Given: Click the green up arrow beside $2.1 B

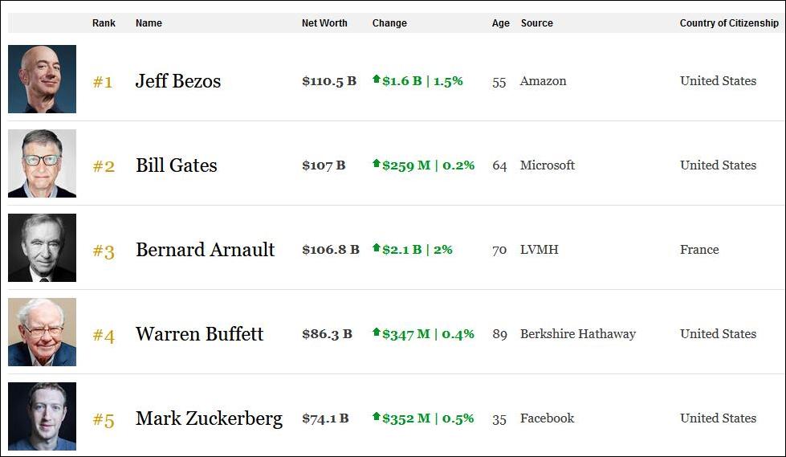Looking at the screenshot, I should coord(376,248).
